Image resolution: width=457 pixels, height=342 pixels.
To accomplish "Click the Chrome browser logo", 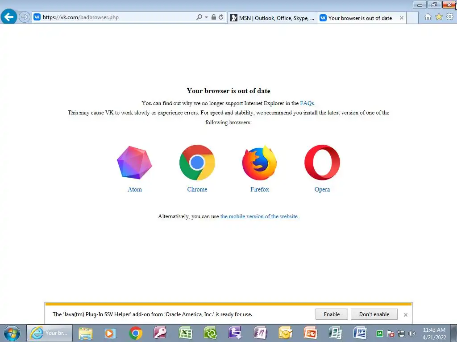I will pos(197,163).
